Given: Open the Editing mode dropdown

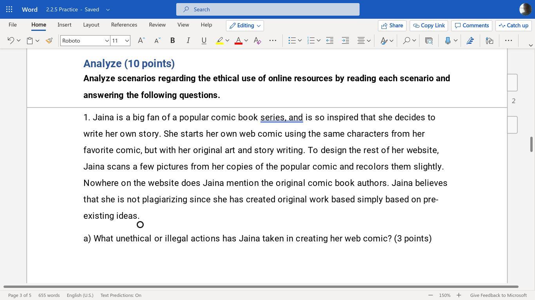Looking at the screenshot, I should (245, 25).
